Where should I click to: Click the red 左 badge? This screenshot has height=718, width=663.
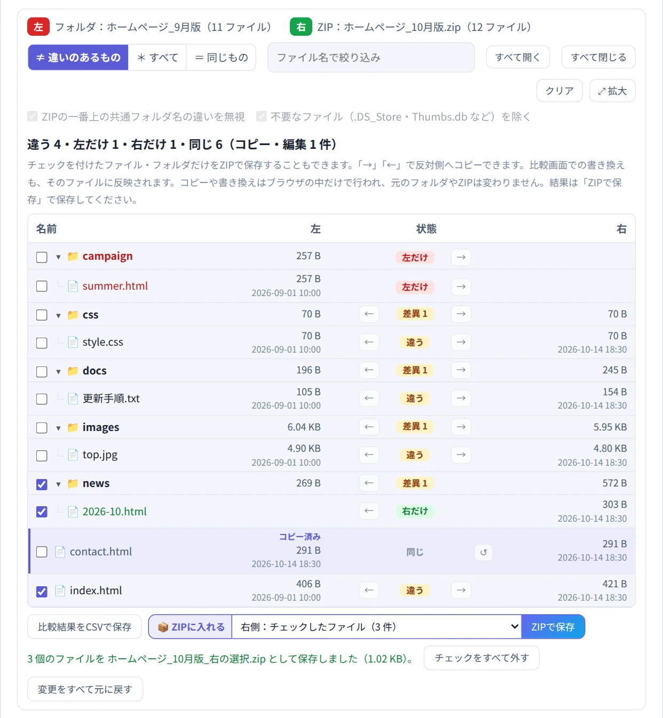tap(38, 27)
